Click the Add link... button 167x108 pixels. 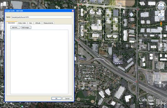15,27
